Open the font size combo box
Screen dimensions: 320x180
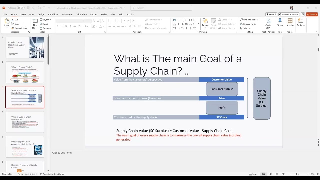(88, 21)
